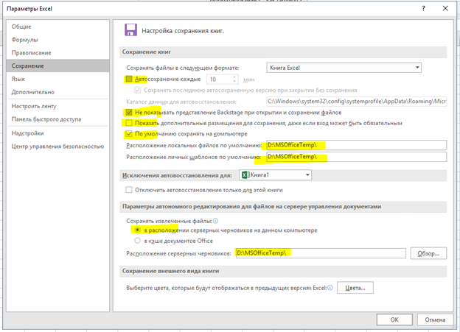Select в кэше документов Office radio button
The height and width of the screenshot is (332, 460).
pyautogui.click(x=137, y=241)
